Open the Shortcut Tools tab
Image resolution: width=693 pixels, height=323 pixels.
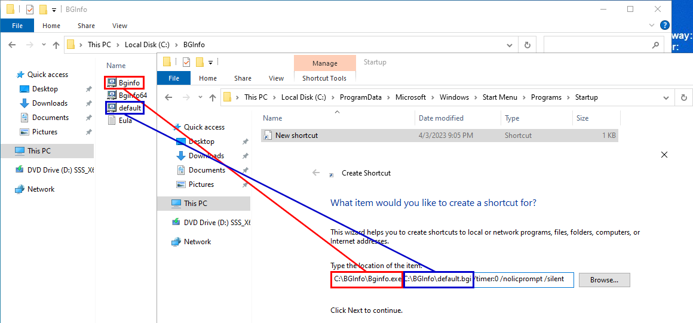tap(324, 78)
